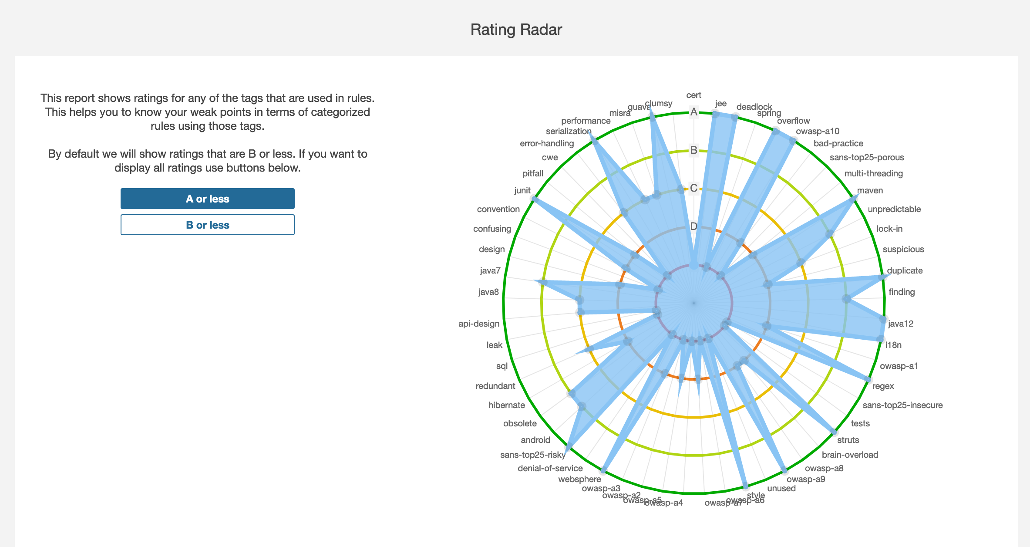Screen dimensions: 1030x547
Task: Click the 'java8' axis label
Action: 488,292
